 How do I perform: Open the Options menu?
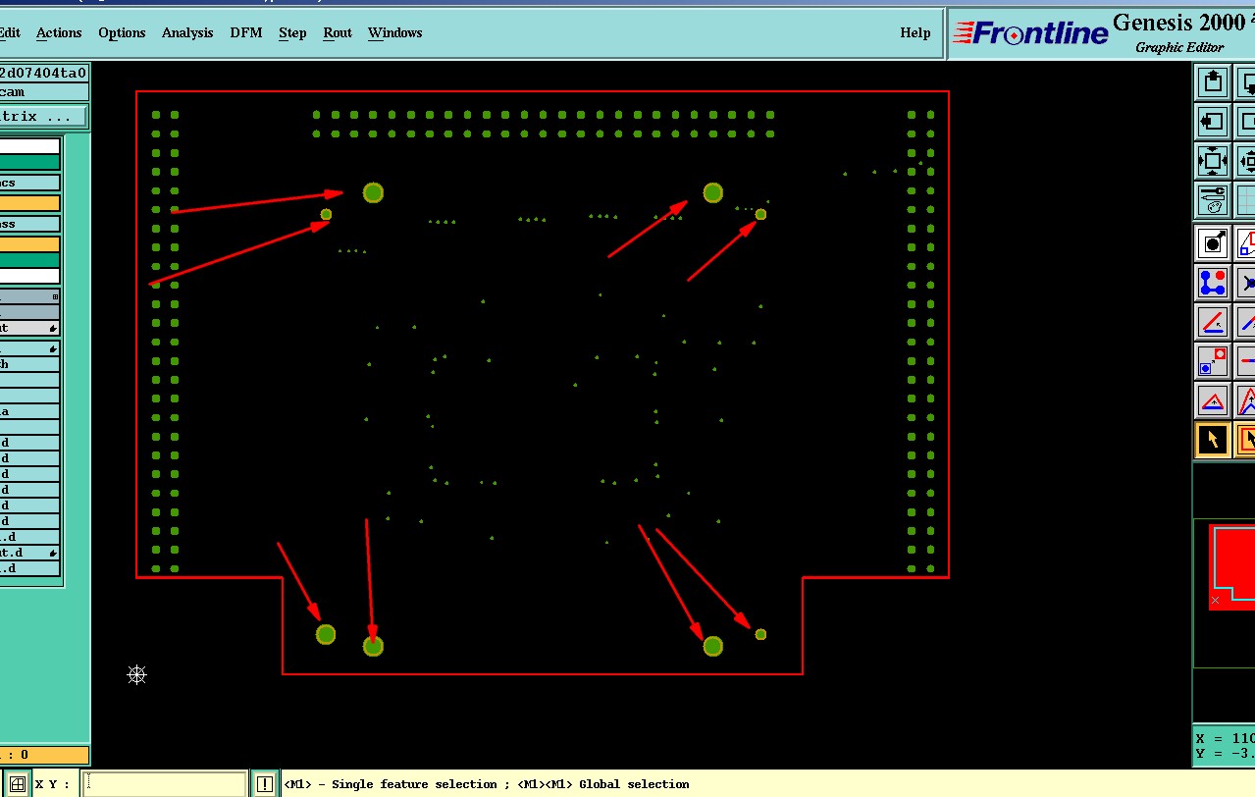[x=122, y=32]
